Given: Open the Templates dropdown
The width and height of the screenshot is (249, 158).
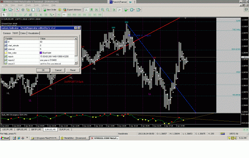Looking at the screenshot, I should pos(139,10).
